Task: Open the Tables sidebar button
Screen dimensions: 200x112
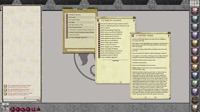Action: (x=194, y=35)
